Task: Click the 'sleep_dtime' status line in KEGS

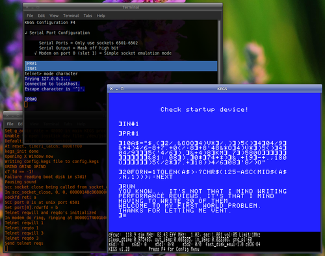Action: pyautogui.click(x=180, y=240)
